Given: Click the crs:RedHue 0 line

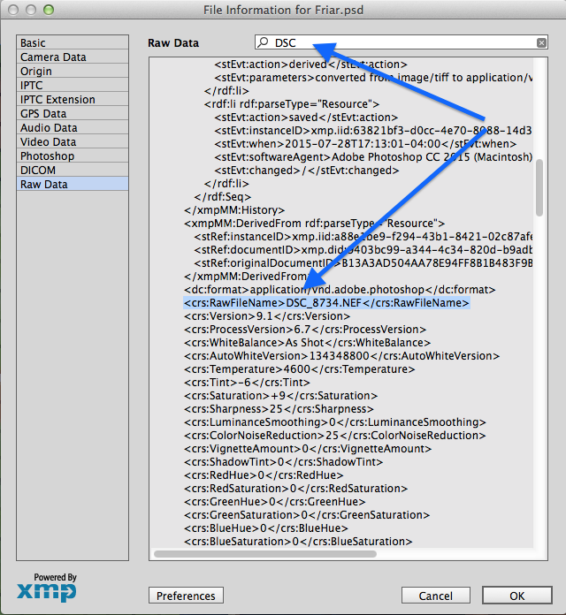Looking at the screenshot, I should point(264,475).
